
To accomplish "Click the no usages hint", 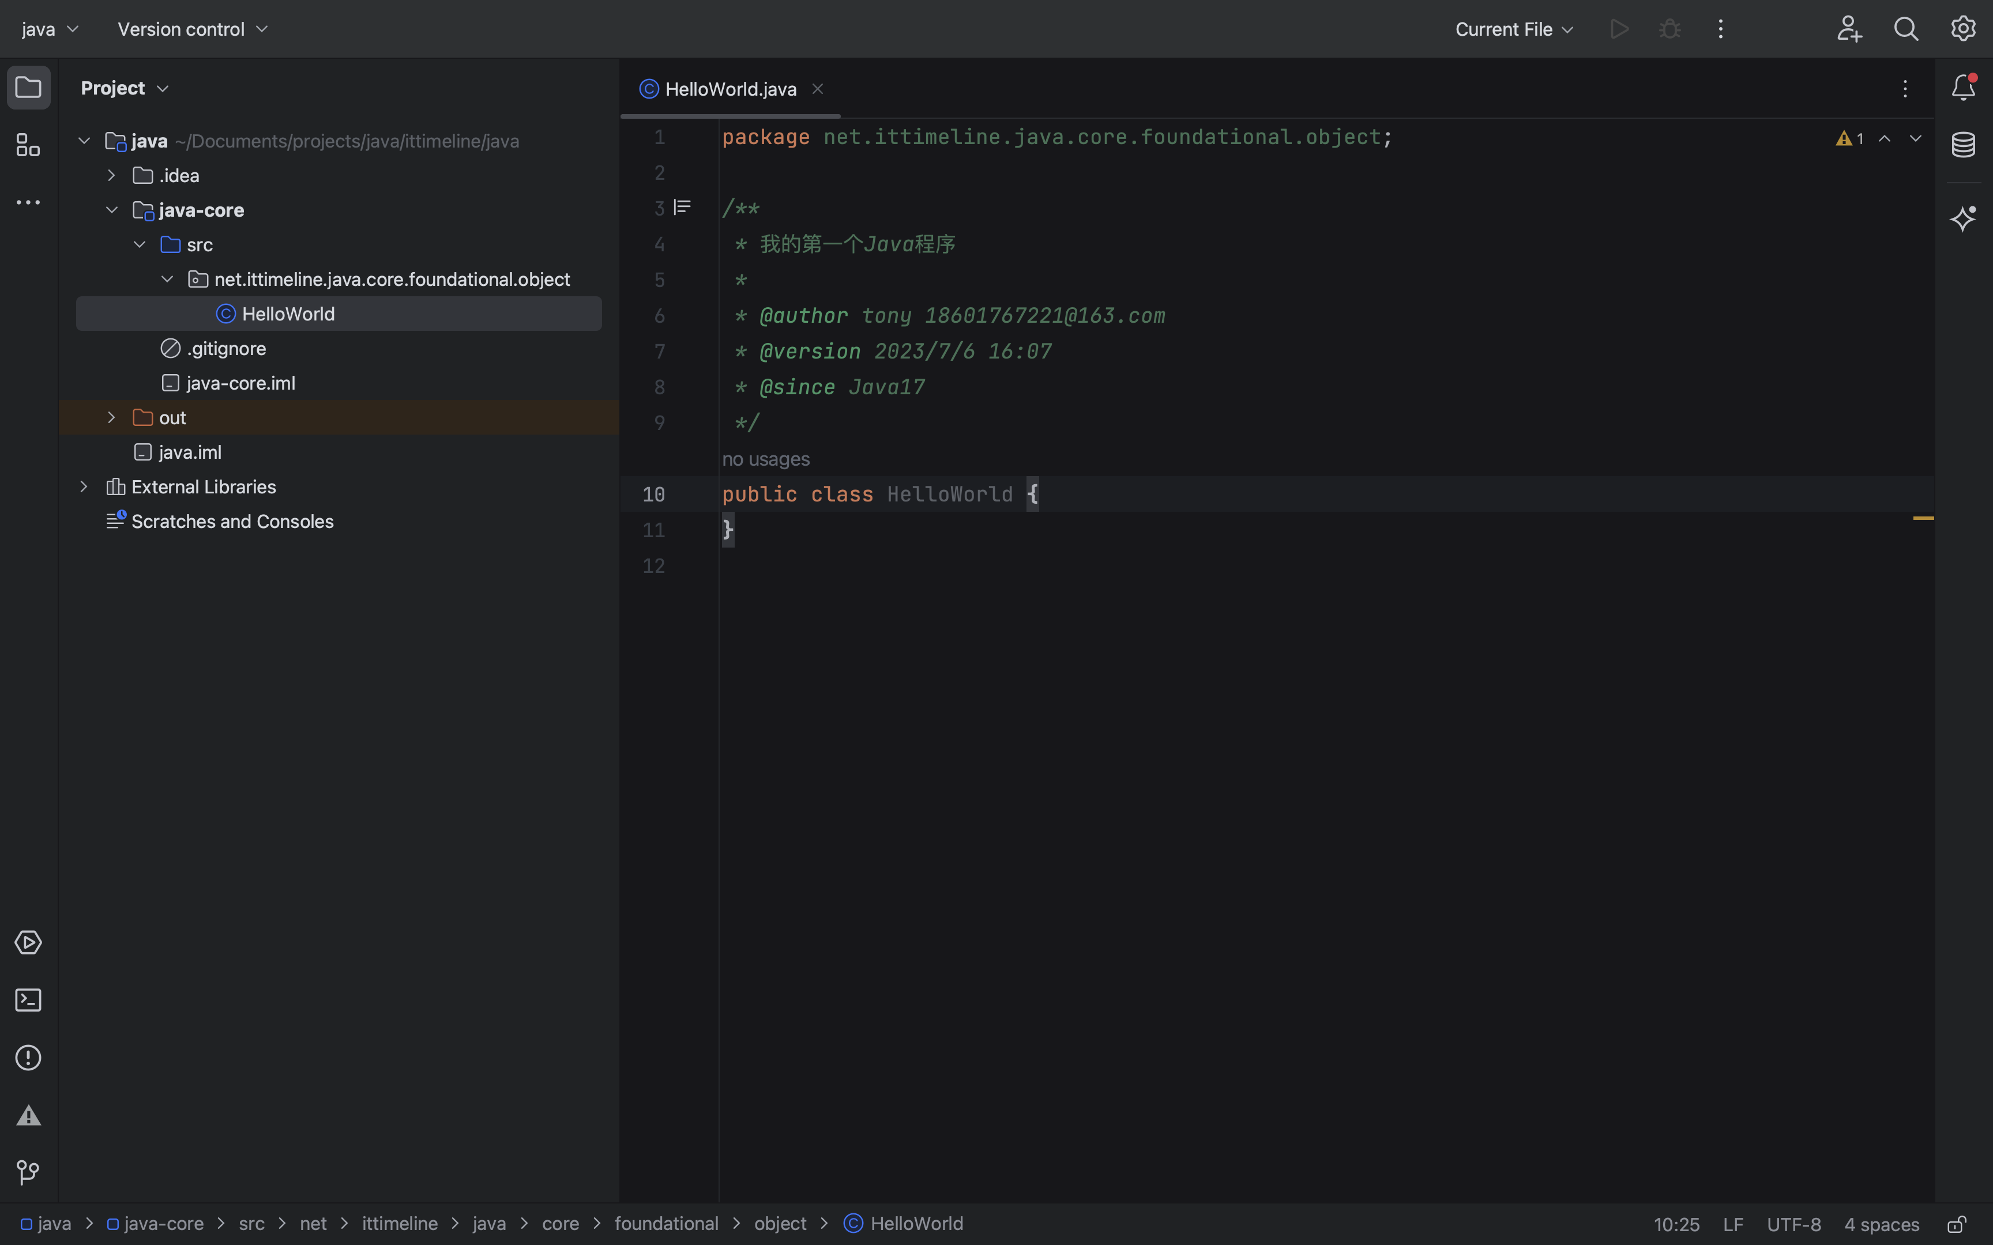I will pyautogui.click(x=765, y=459).
